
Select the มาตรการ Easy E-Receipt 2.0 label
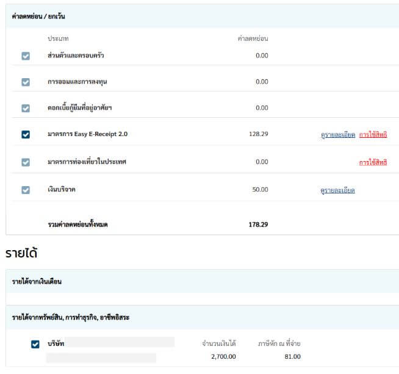87,134
